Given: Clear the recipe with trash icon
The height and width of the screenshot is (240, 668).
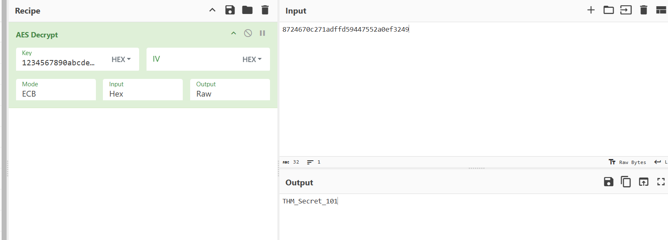Looking at the screenshot, I should 265,10.
